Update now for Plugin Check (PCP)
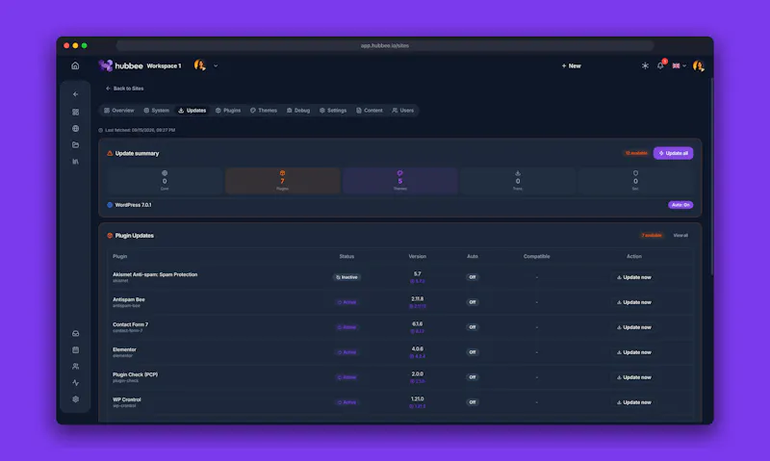Image resolution: width=770 pixels, height=461 pixels. (x=634, y=377)
